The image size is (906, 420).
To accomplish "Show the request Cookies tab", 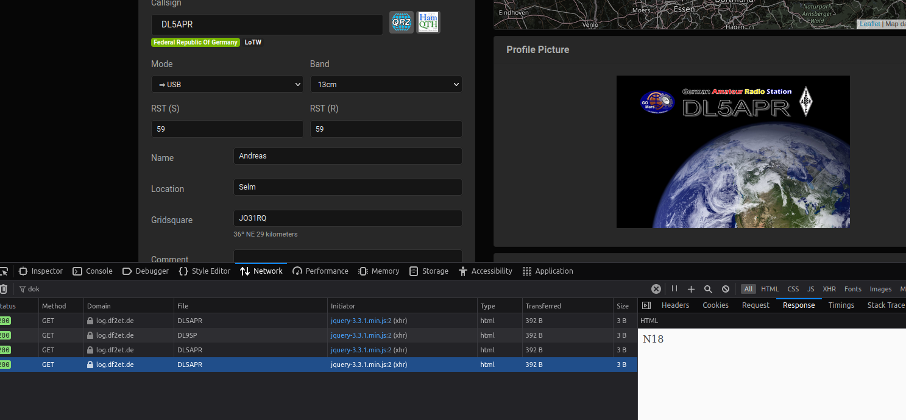I will click(715, 305).
